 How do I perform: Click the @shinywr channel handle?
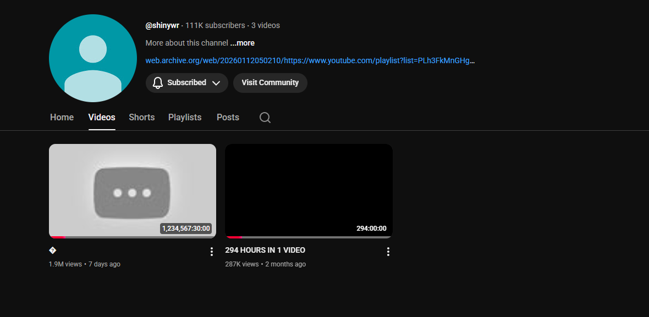click(x=162, y=26)
